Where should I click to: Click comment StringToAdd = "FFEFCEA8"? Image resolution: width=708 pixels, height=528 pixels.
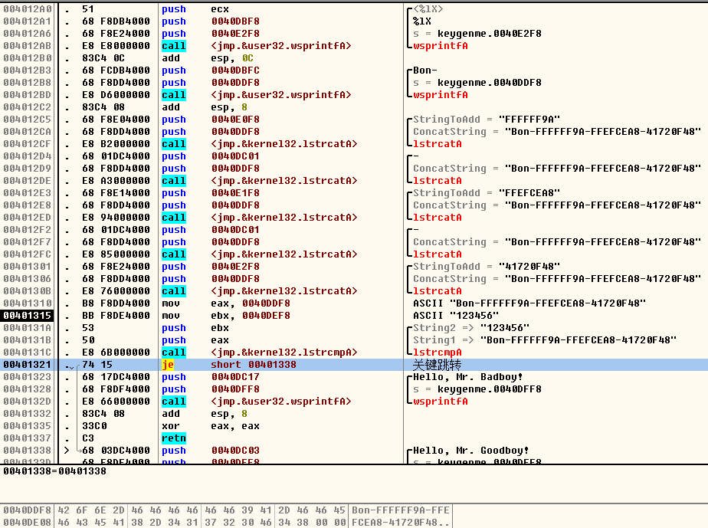click(x=487, y=193)
